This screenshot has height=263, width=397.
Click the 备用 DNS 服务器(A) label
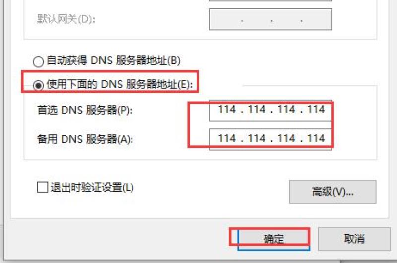point(85,139)
